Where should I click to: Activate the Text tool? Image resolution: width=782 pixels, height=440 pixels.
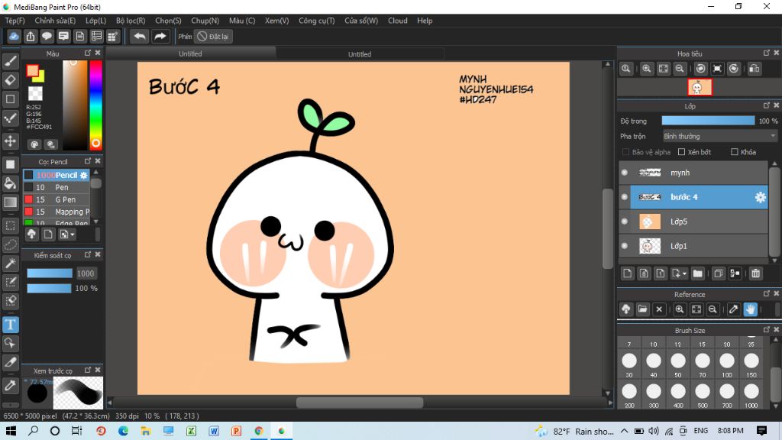(11, 325)
